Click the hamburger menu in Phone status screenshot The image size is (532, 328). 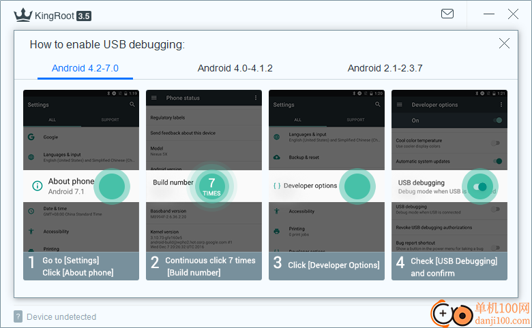point(154,98)
